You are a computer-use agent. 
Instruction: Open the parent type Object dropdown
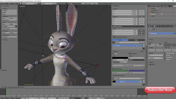coord(137,60)
